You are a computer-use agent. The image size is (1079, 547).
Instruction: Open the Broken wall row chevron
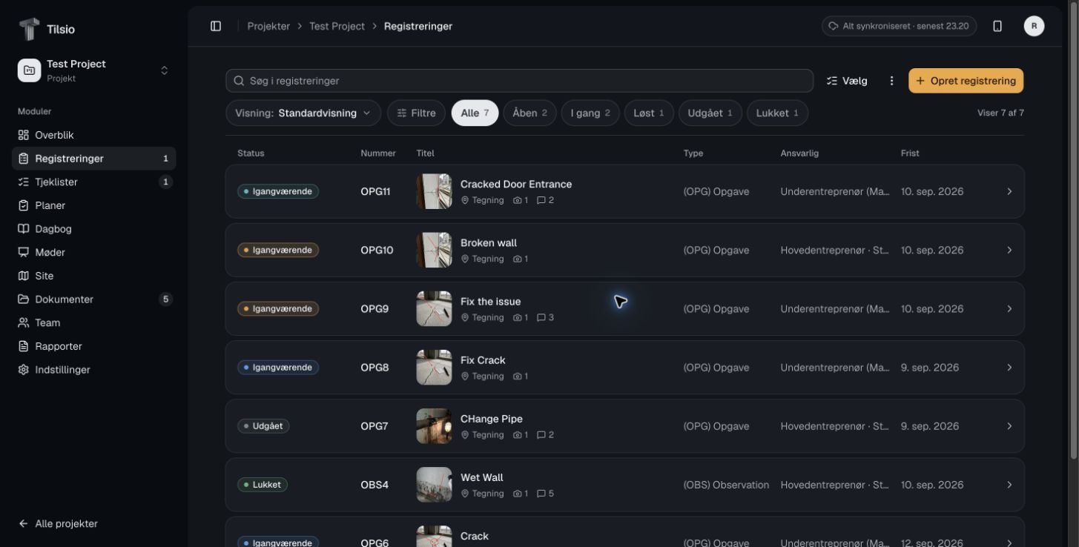[x=1009, y=250]
